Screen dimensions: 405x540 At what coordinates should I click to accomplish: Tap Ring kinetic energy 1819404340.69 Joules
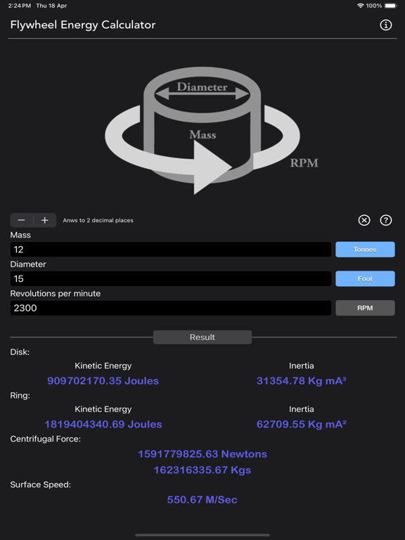pyautogui.click(x=103, y=424)
